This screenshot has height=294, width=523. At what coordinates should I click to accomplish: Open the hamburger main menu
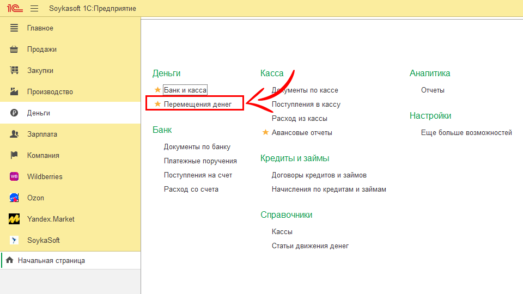(x=34, y=9)
